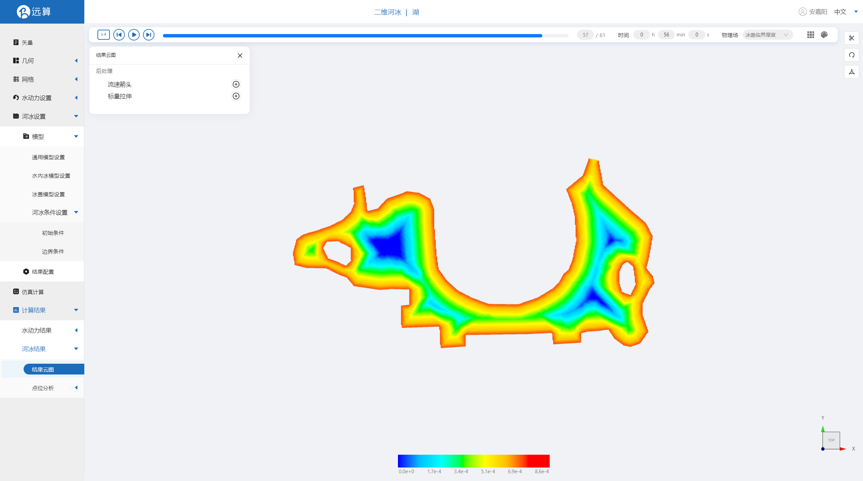Click the axis orientation tool icon
The height and width of the screenshot is (481, 863).
click(852, 72)
